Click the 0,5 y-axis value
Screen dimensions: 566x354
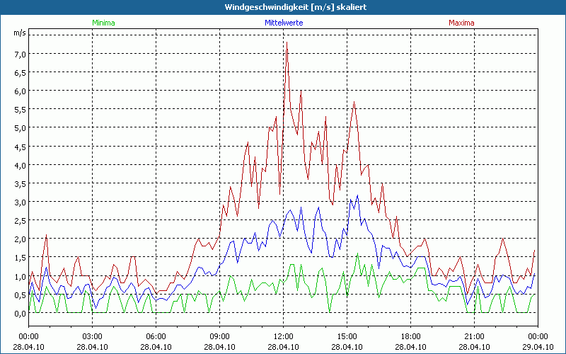point(21,295)
